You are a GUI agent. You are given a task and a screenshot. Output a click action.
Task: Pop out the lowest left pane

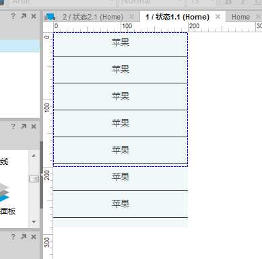(24, 237)
